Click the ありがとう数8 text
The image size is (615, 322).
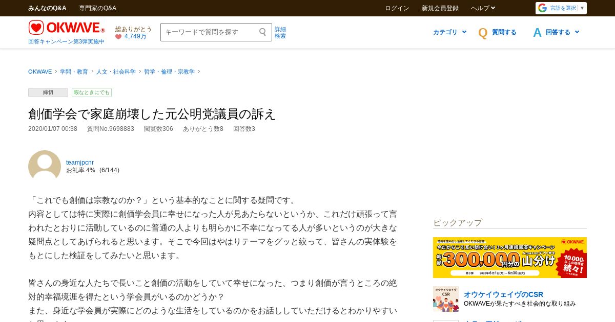click(x=203, y=129)
